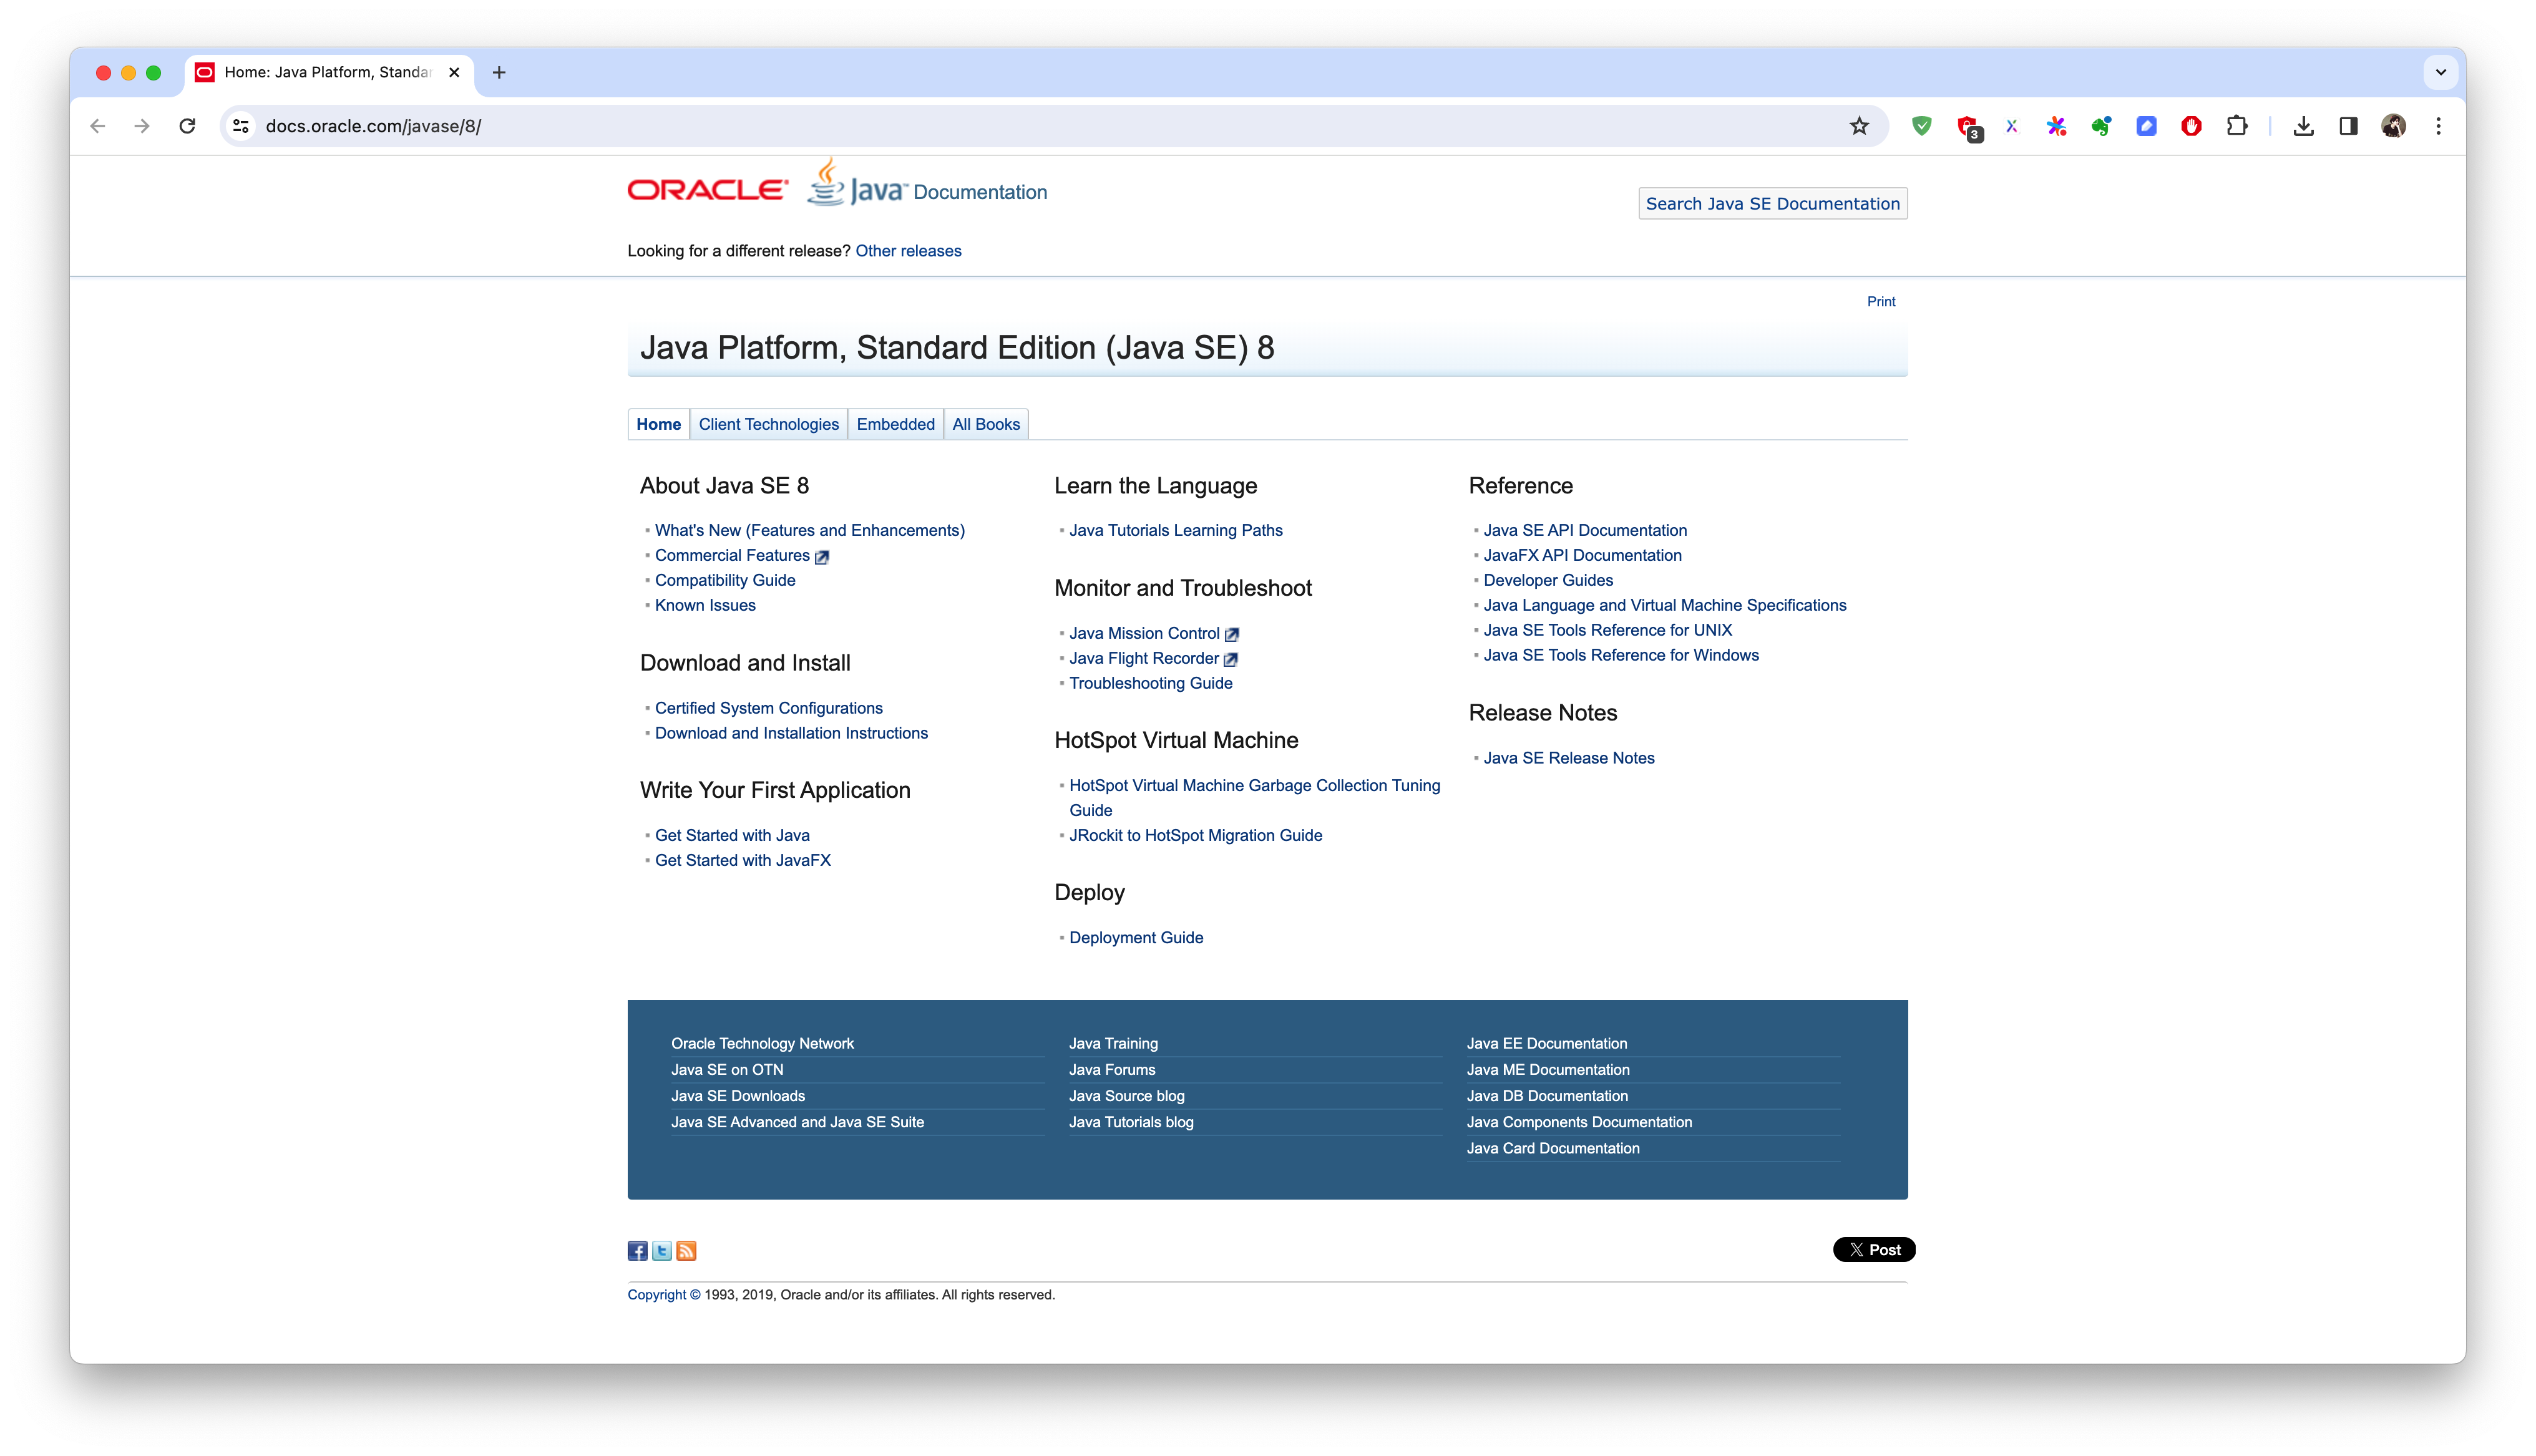The image size is (2536, 1456).
Task: Click the address bar URL
Action: (x=373, y=126)
